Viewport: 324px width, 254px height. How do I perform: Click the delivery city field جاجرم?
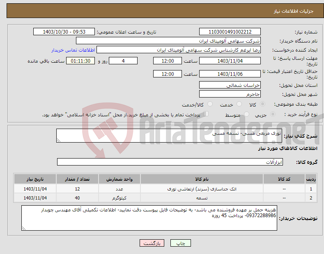230,94
